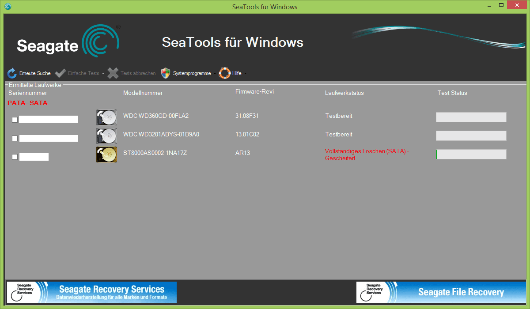Expand the Systemprogramme dropdown arrow
The height and width of the screenshot is (309, 530).
point(215,74)
